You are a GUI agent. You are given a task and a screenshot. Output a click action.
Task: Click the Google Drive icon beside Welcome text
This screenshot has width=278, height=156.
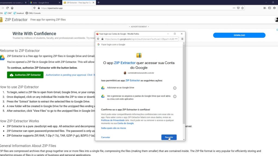[2, 57]
